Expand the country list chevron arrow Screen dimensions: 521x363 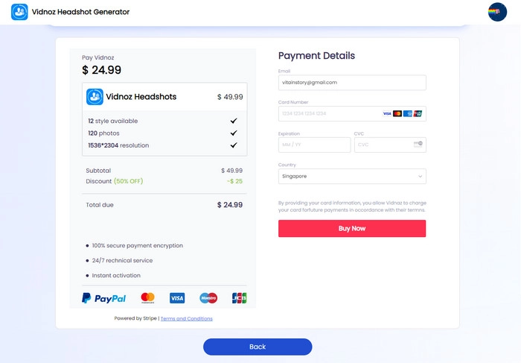[420, 177]
